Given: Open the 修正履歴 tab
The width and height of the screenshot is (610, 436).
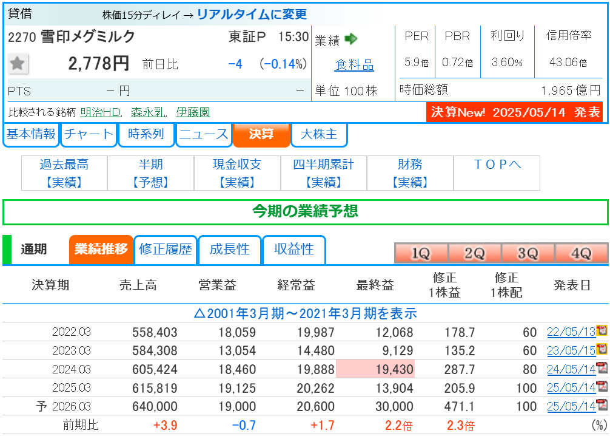Looking at the screenshot, I should coord(166,250).
